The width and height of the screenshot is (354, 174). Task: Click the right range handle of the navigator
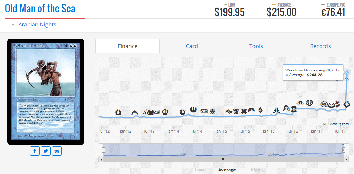(x=344, y=150)
